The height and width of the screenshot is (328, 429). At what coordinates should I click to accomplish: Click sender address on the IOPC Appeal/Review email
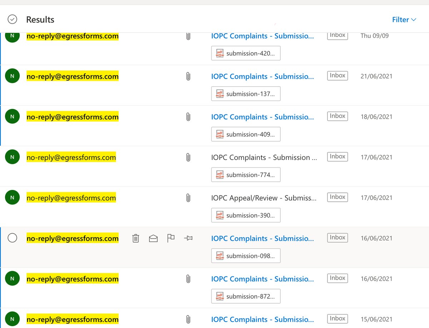click(71, 197)
